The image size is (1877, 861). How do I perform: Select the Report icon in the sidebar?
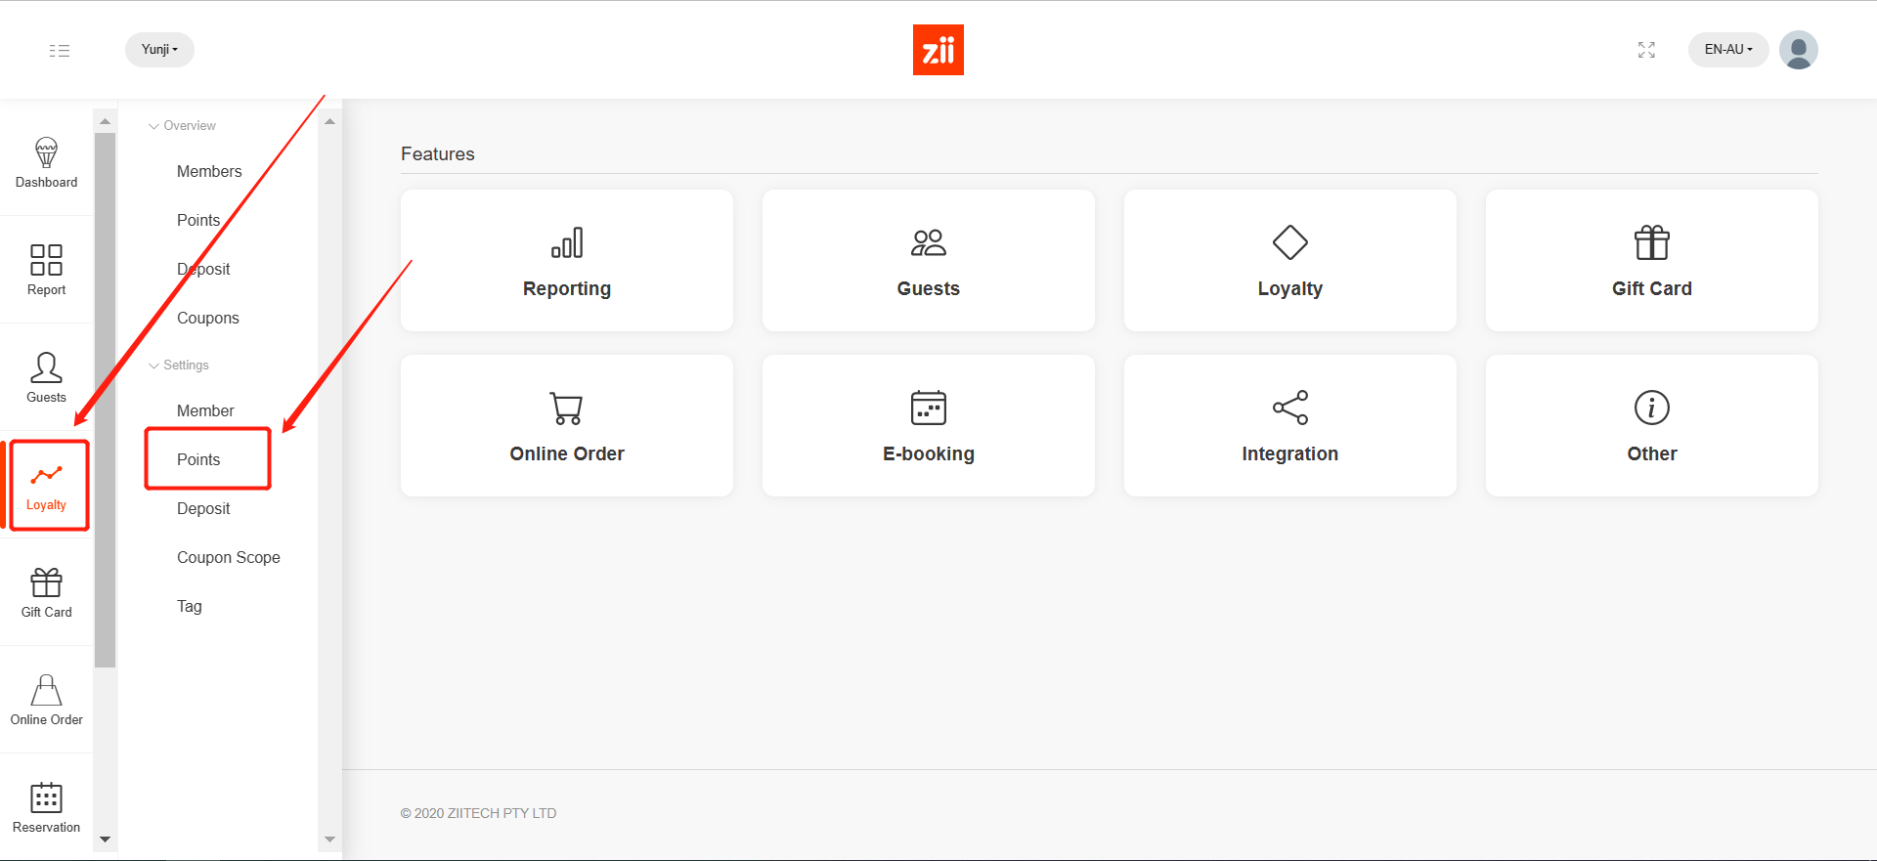point(46,271)
